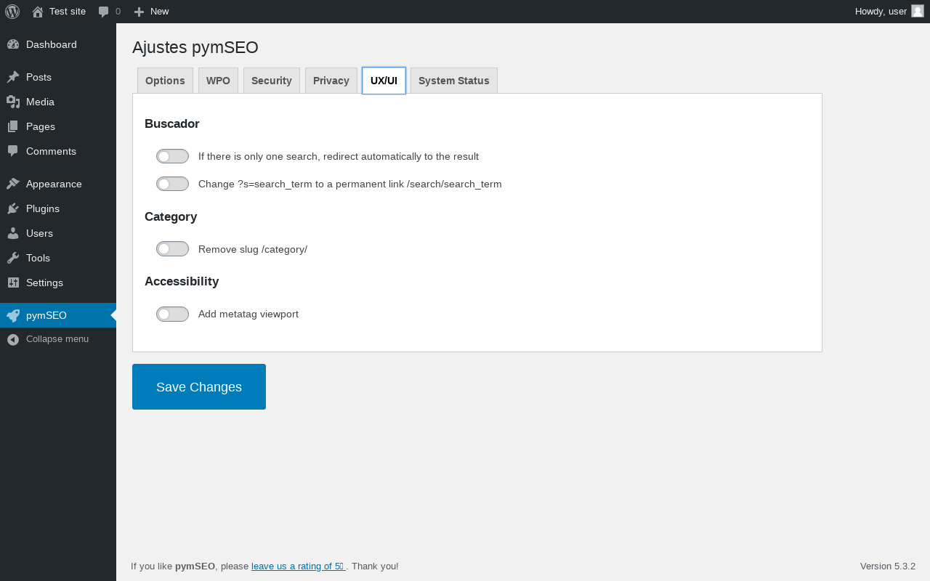Viewport: 930px width, 581px height.
Task: Click the Comments speech bubble sidebar icon
Action: [13, 151]
